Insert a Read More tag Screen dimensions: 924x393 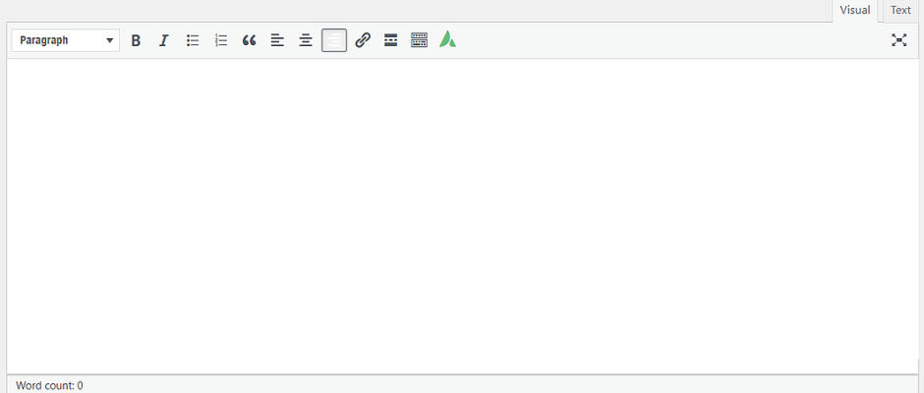[x=390, y=40]
